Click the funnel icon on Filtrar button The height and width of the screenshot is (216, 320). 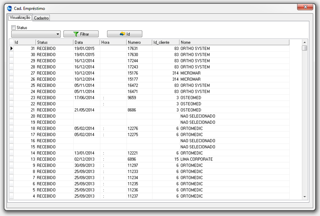tap(76, 34)
